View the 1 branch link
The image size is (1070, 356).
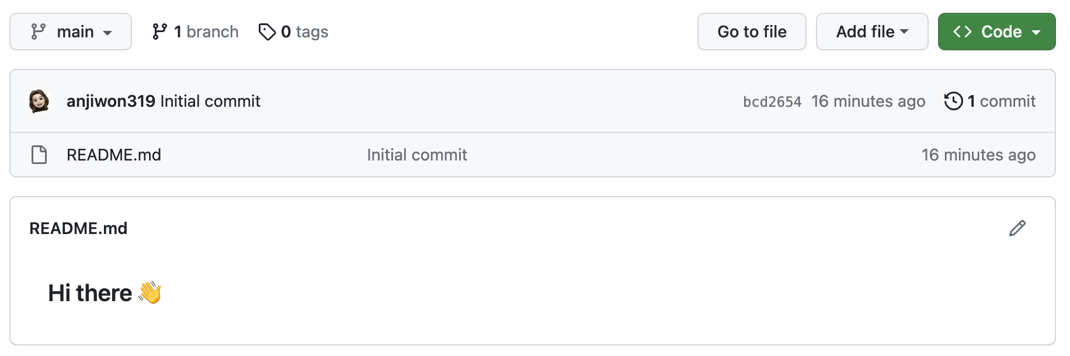195,32
